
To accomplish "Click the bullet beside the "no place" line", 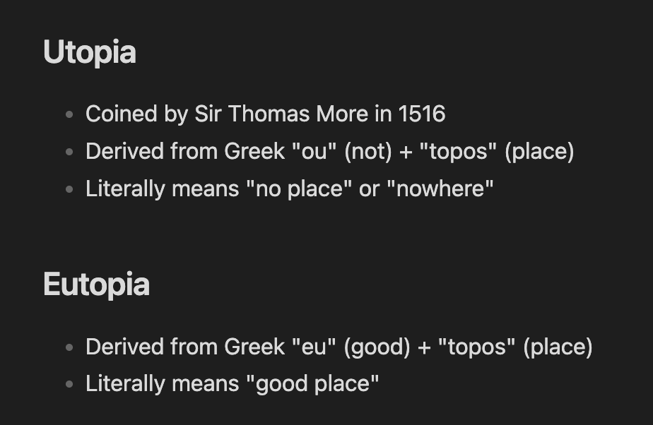I will point(69,188).
